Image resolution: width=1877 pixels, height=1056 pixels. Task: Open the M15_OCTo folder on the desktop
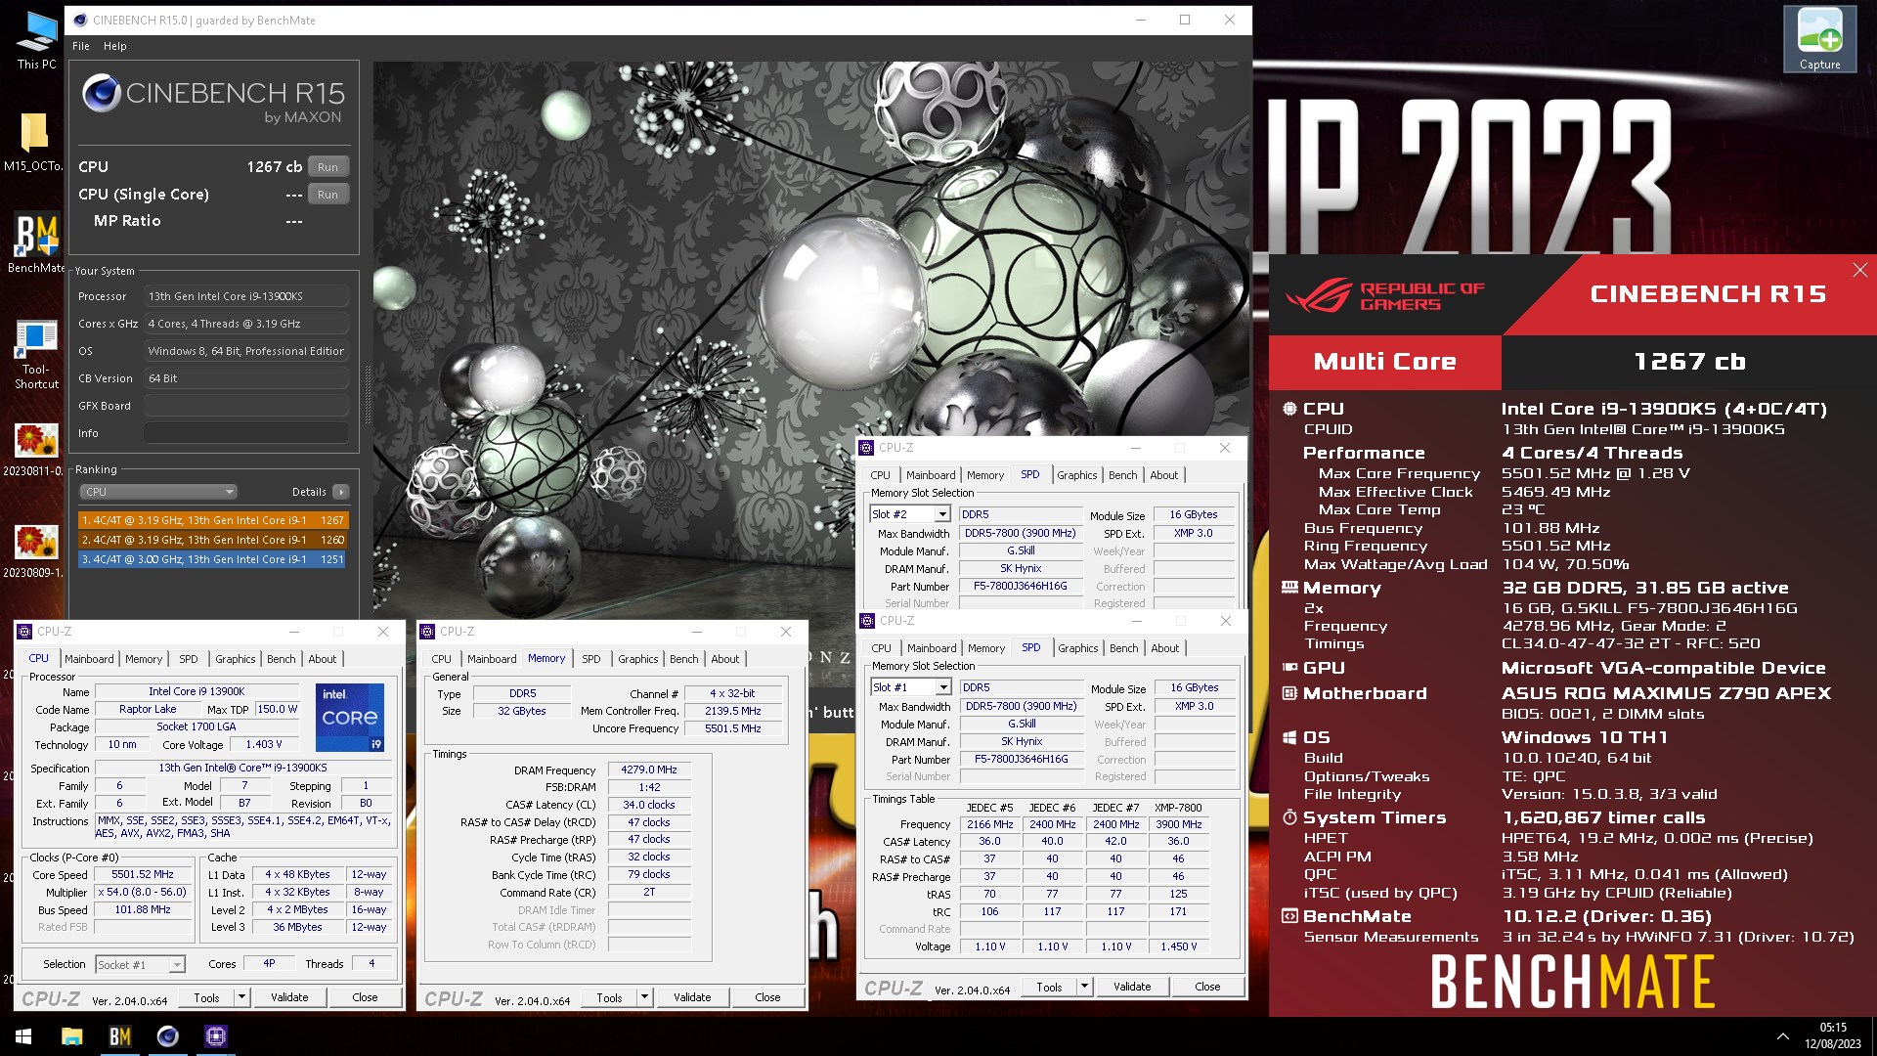pos(33,142)
